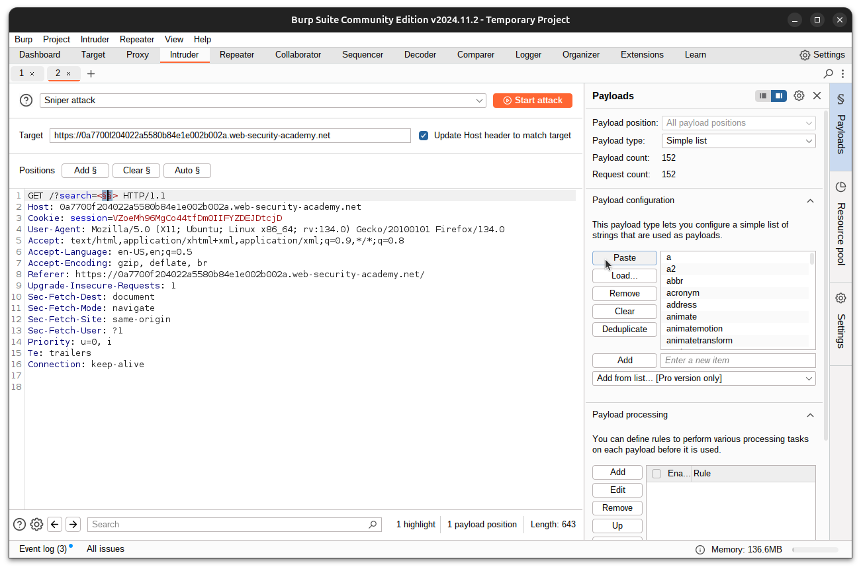Open the Project menu
Viewport: 861px width, 569px height.
[x=57, y=40]
